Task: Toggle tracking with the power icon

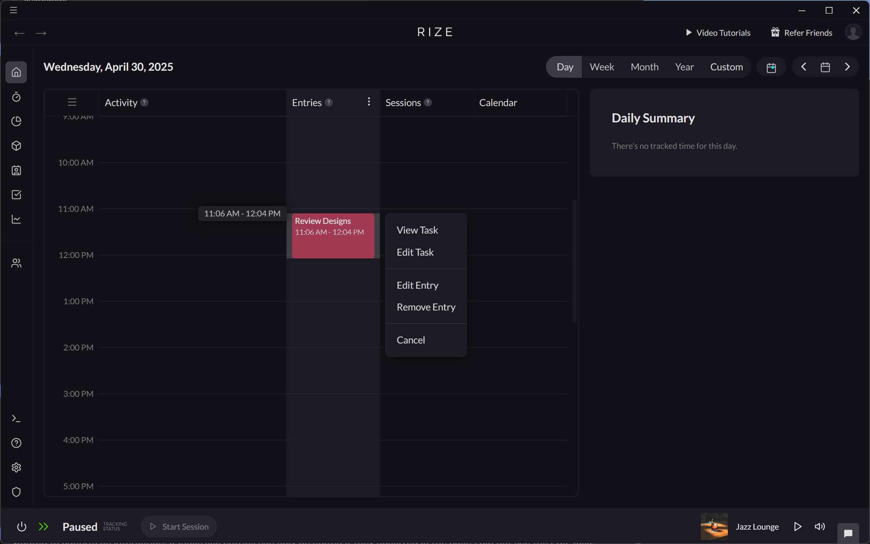Action: 22,527
